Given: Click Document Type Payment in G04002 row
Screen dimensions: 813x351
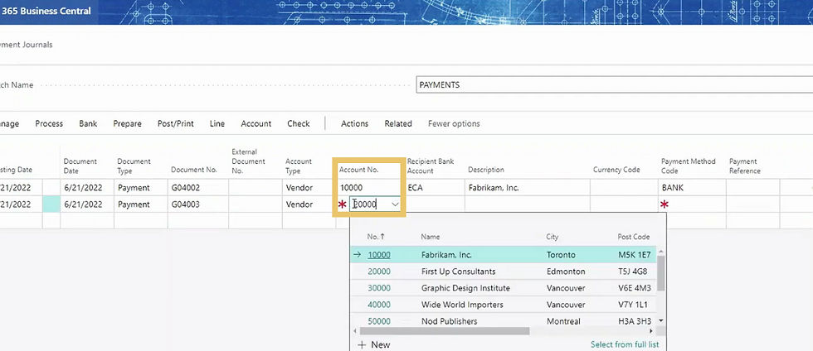Looking at the screenshot, I should point(140,187).
